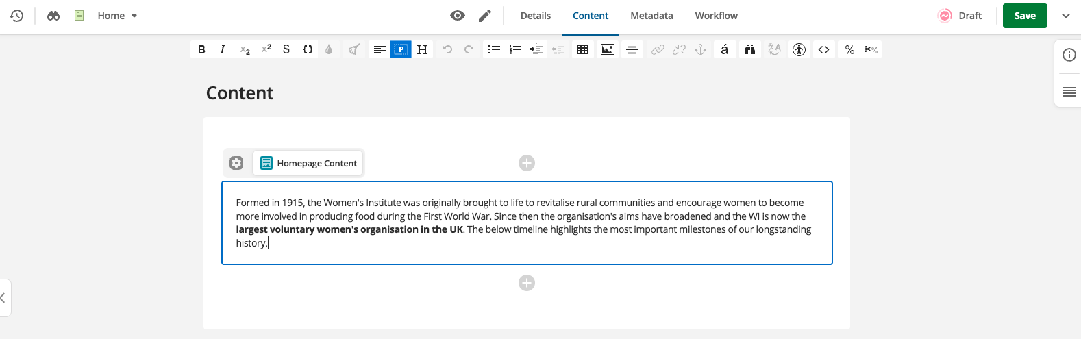Decrease the indent
Image resolution: width=1081 pixels, height=339 pixels.
(x=558, y=49)
